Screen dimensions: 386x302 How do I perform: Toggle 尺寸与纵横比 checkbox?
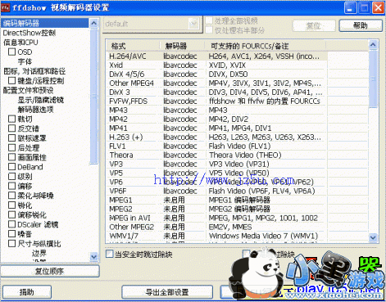coord(11,243)
